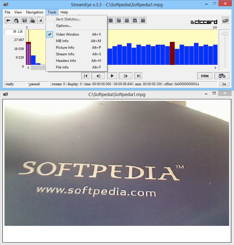
Task: Minimize the StreamEye main window
Action: coord(206,4)
